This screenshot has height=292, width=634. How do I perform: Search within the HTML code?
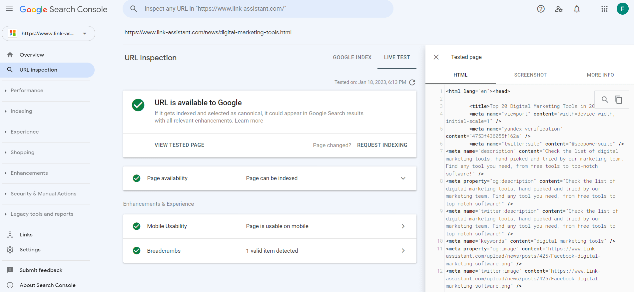(605, 100)
